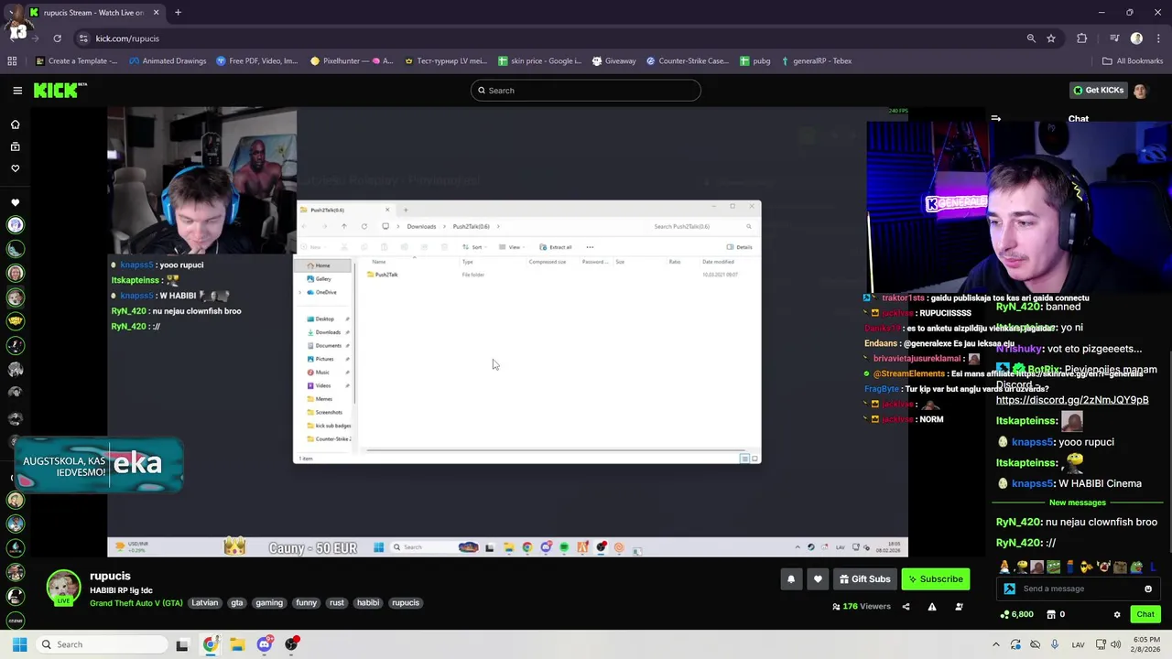Open Windows Start menu
Viewport: 1172px width, 659px height.
coord(19,644)
